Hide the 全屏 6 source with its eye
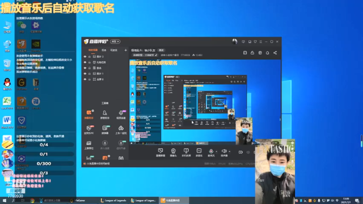363x204 pixels. coord(85,79)
